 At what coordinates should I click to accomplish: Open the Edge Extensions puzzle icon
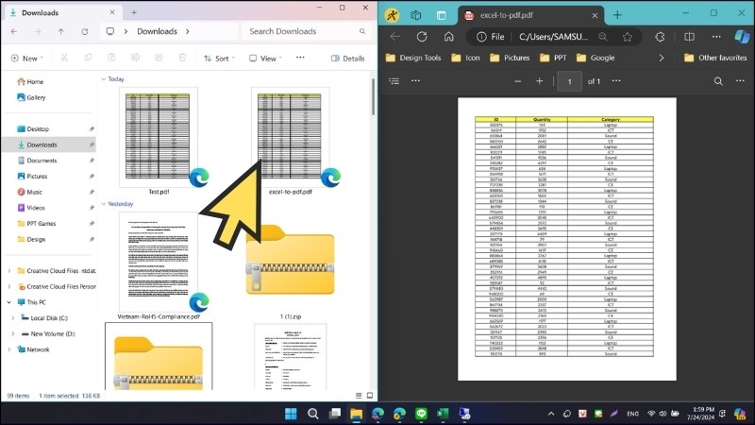(x=661, y=37)
